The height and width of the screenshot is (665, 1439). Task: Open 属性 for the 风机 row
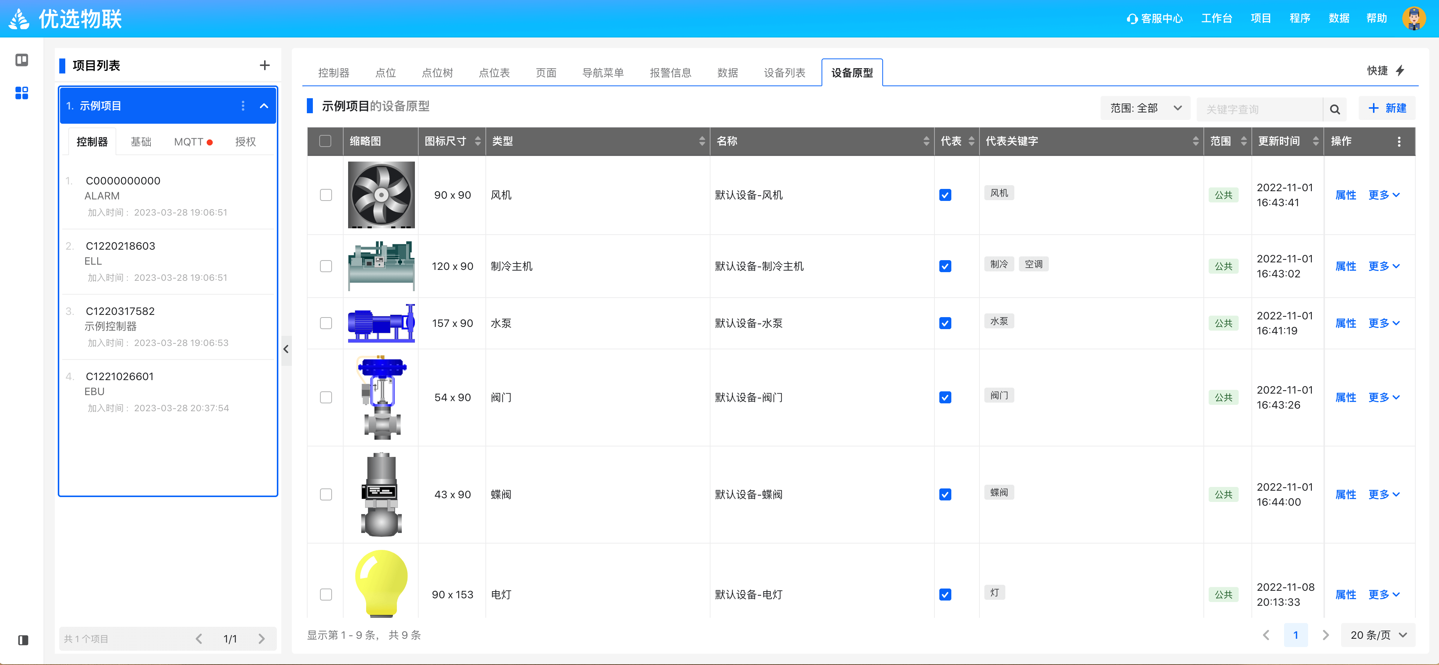click(x=1345, y=195)
